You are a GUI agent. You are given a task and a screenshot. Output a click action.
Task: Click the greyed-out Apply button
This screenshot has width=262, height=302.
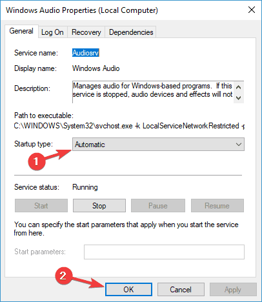click(233, 290)
